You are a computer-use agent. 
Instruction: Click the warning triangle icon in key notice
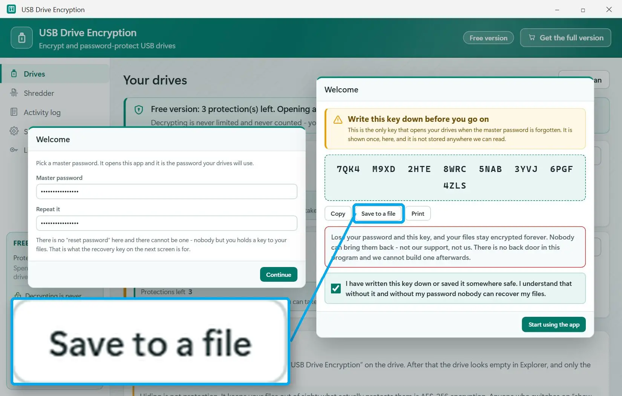click(338, 120)
